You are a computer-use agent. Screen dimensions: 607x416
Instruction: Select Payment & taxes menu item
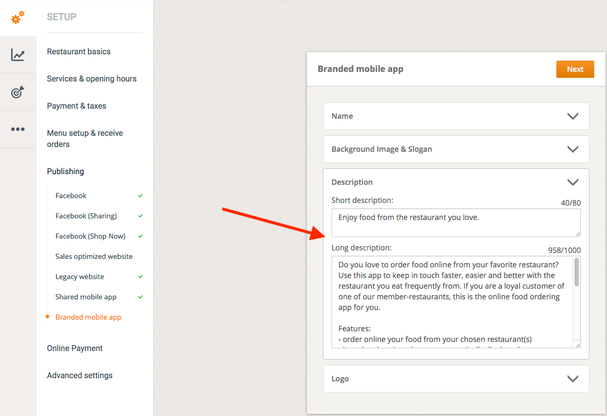[76, 106]
